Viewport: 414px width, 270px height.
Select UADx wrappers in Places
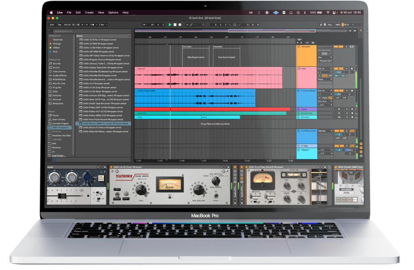60,127
